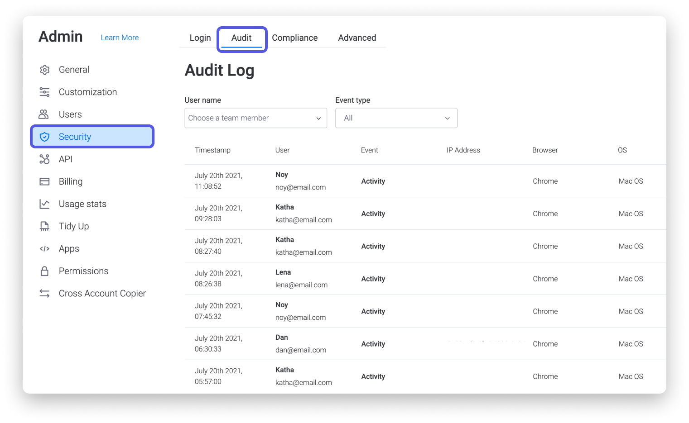Viewport: 689px width, 423px height.
Task: Switch to the Login tab
Action: tap(200, 38)
